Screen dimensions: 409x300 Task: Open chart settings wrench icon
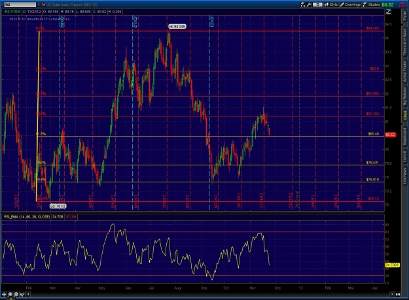pyautogui.click(x=309, y=5)
